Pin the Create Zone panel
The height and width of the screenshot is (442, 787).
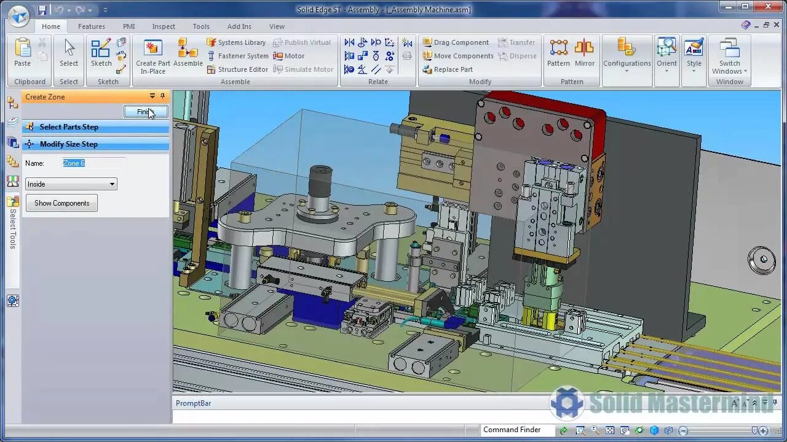point(162,96)
